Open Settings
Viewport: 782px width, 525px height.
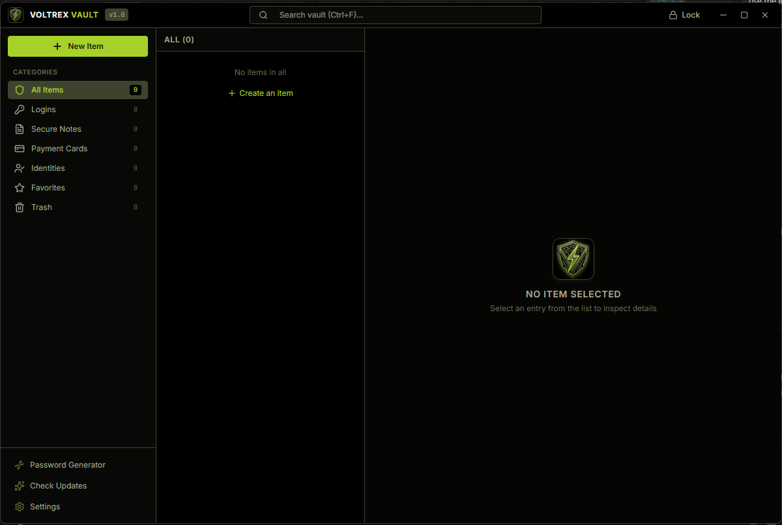click(x=78, y=507)
